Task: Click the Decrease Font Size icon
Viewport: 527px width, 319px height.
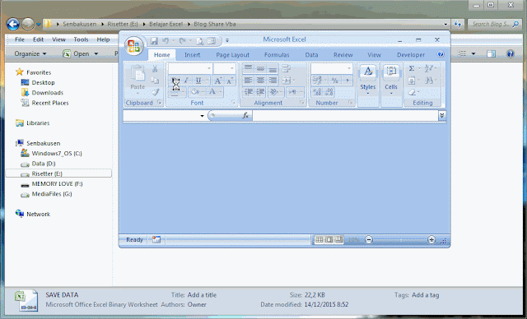Action: pyautogui.click(x=230, y=81)
